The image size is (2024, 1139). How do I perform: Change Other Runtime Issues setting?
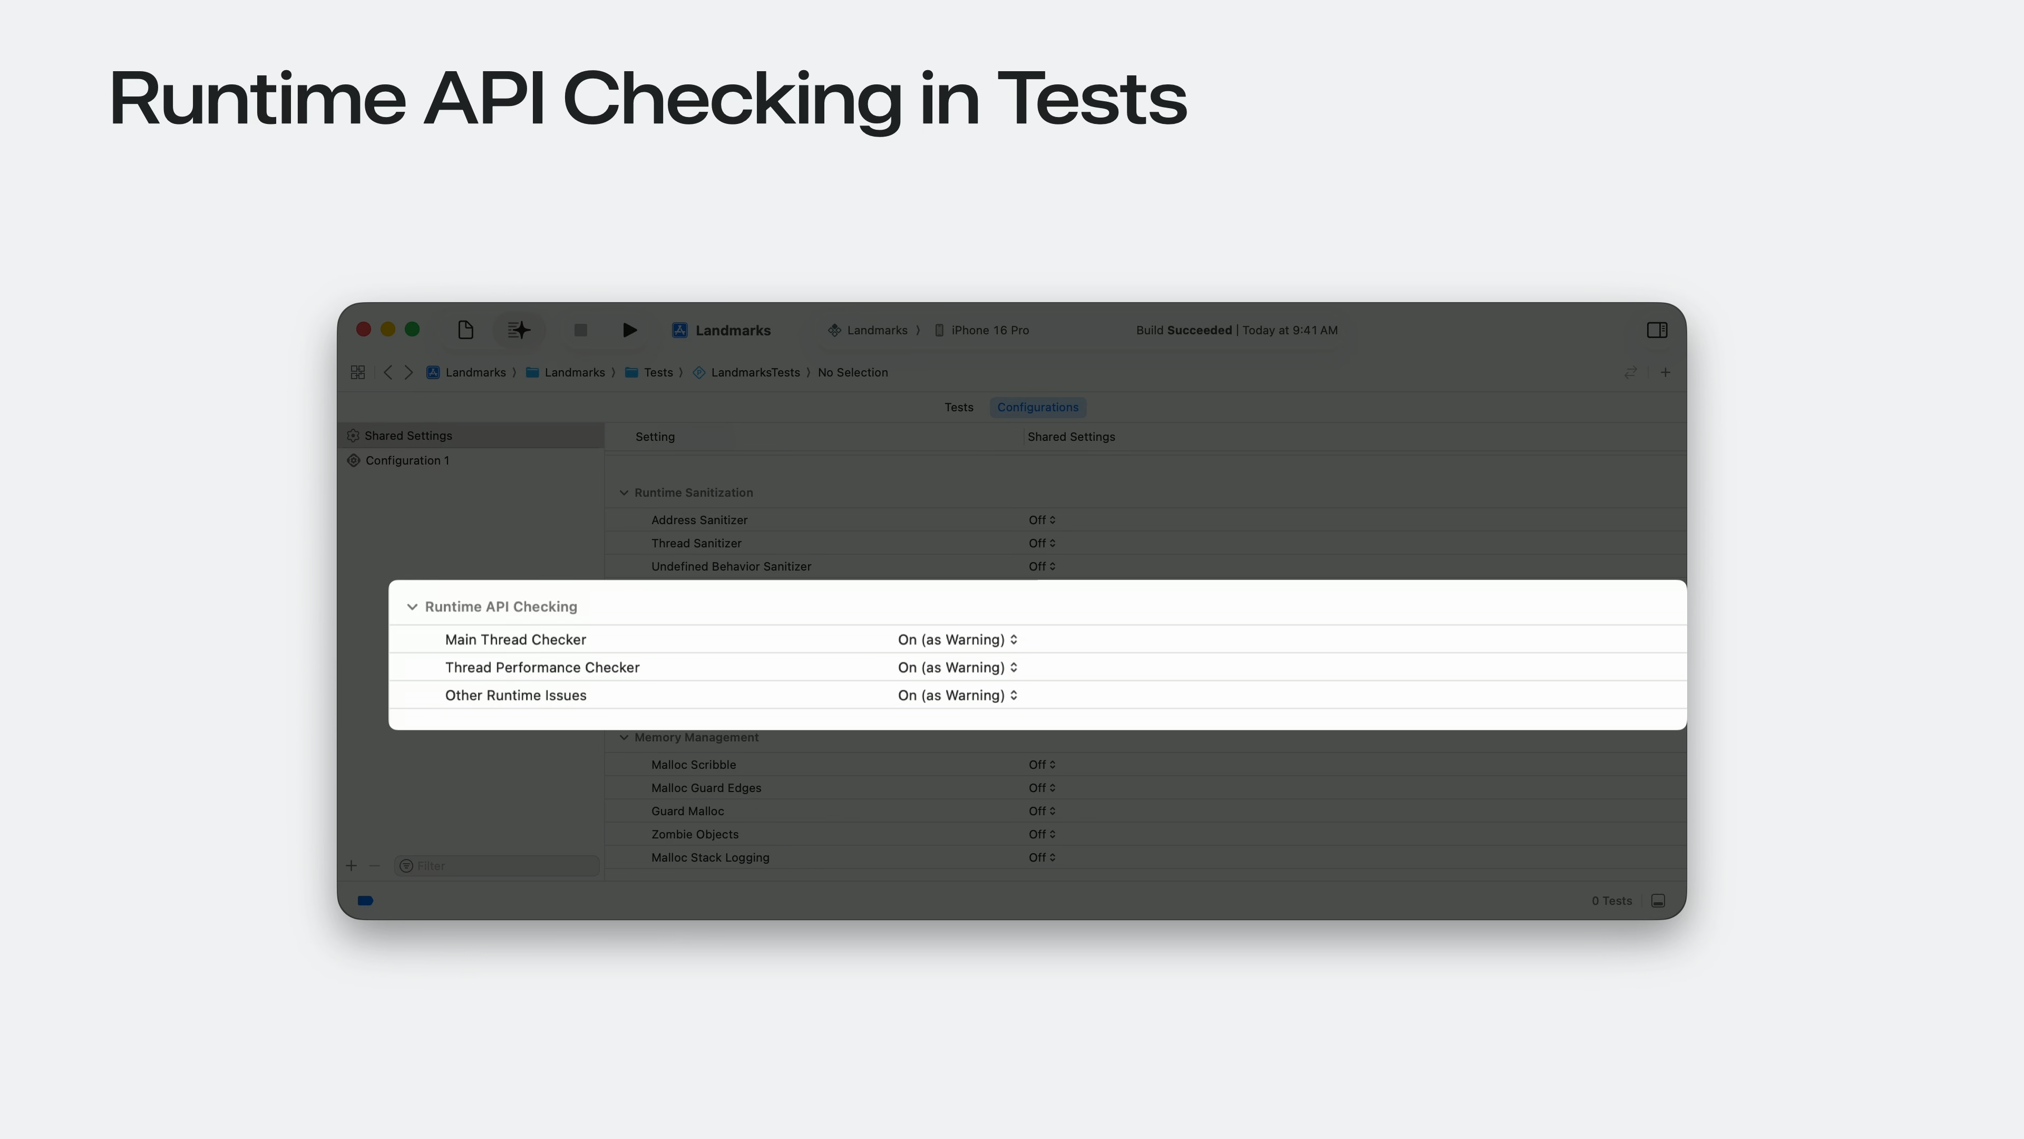click(x=957, y=696)
